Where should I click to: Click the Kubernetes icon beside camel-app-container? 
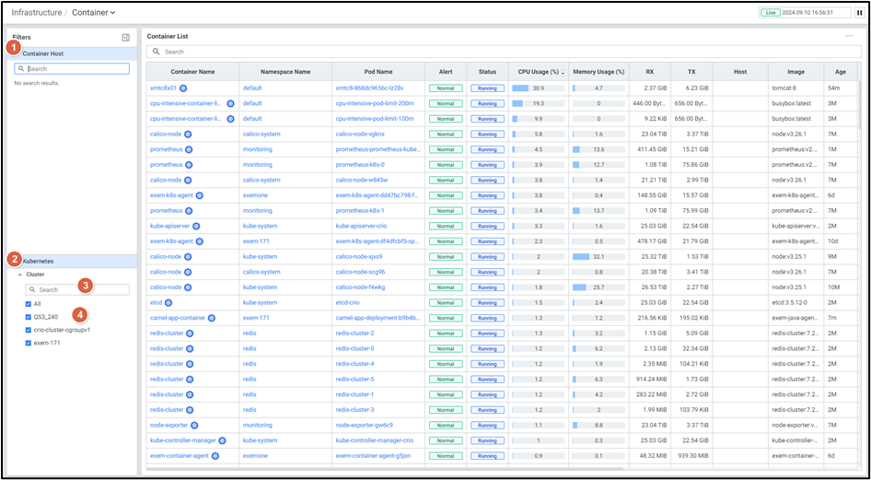click(x=211, y=318)
